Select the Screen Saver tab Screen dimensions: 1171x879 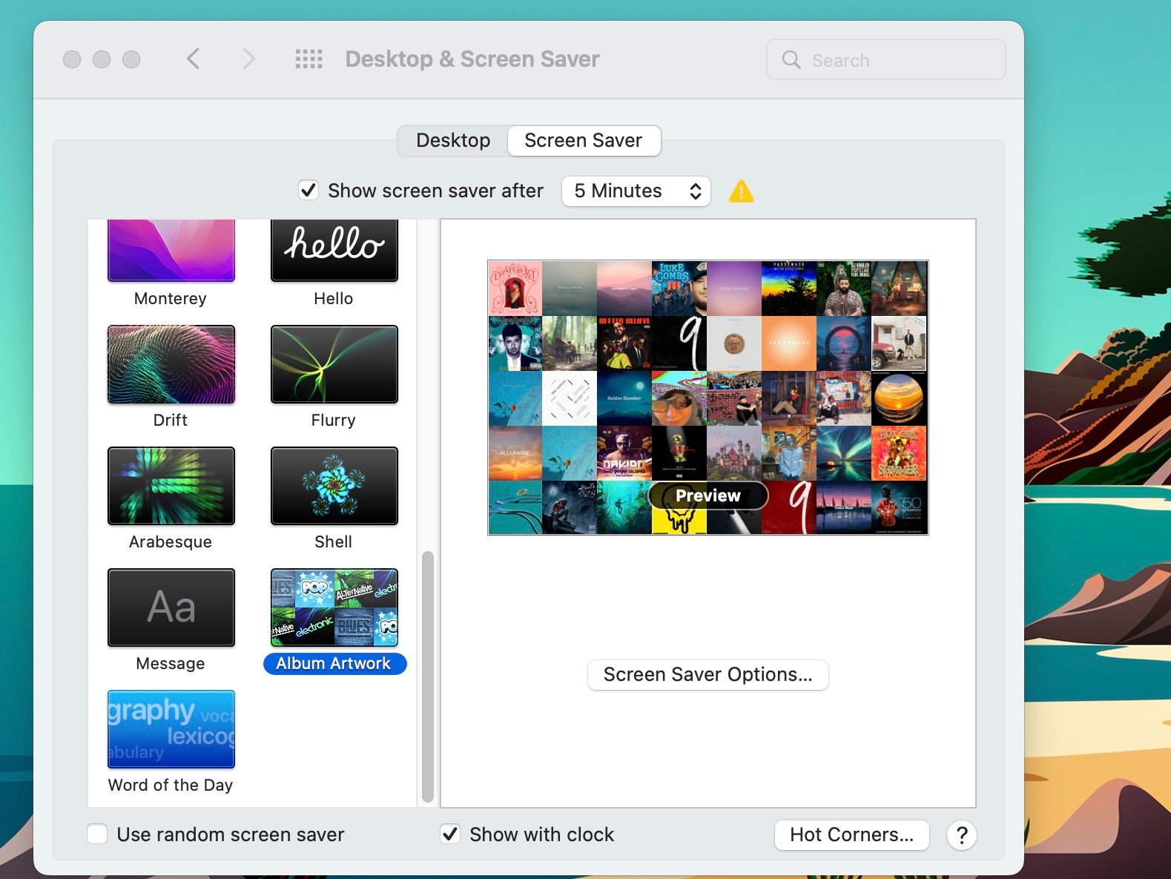click(x=583, y=140)
